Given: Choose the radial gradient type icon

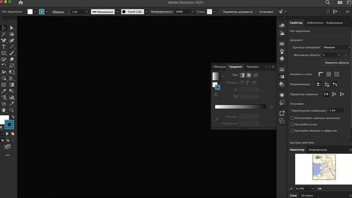Looking at the screenshot, I should click(x=249, y=75).
